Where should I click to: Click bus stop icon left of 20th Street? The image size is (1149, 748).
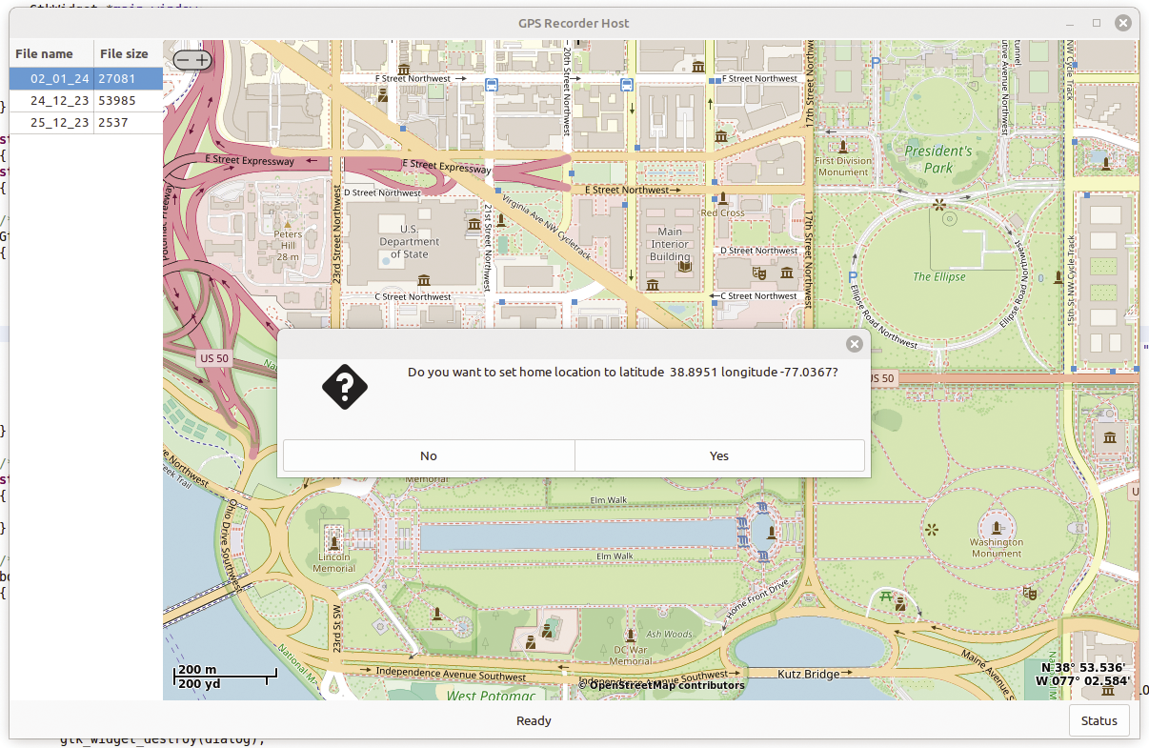[x=491, y=85]
